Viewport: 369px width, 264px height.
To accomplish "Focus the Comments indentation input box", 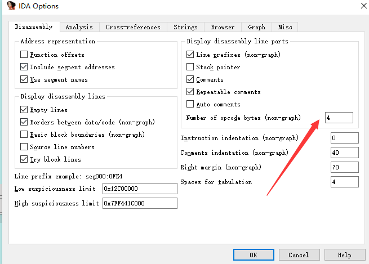I will 344,153.
